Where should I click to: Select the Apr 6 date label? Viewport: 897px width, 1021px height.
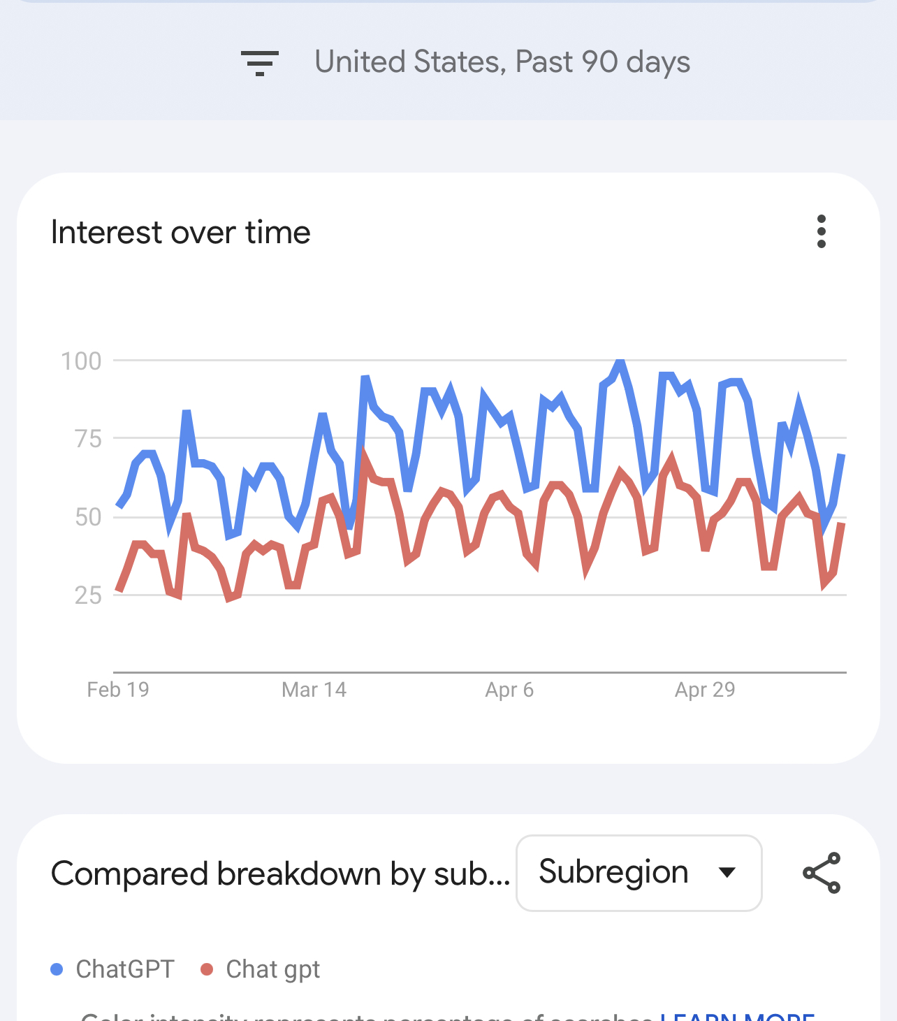pos(509,690)
